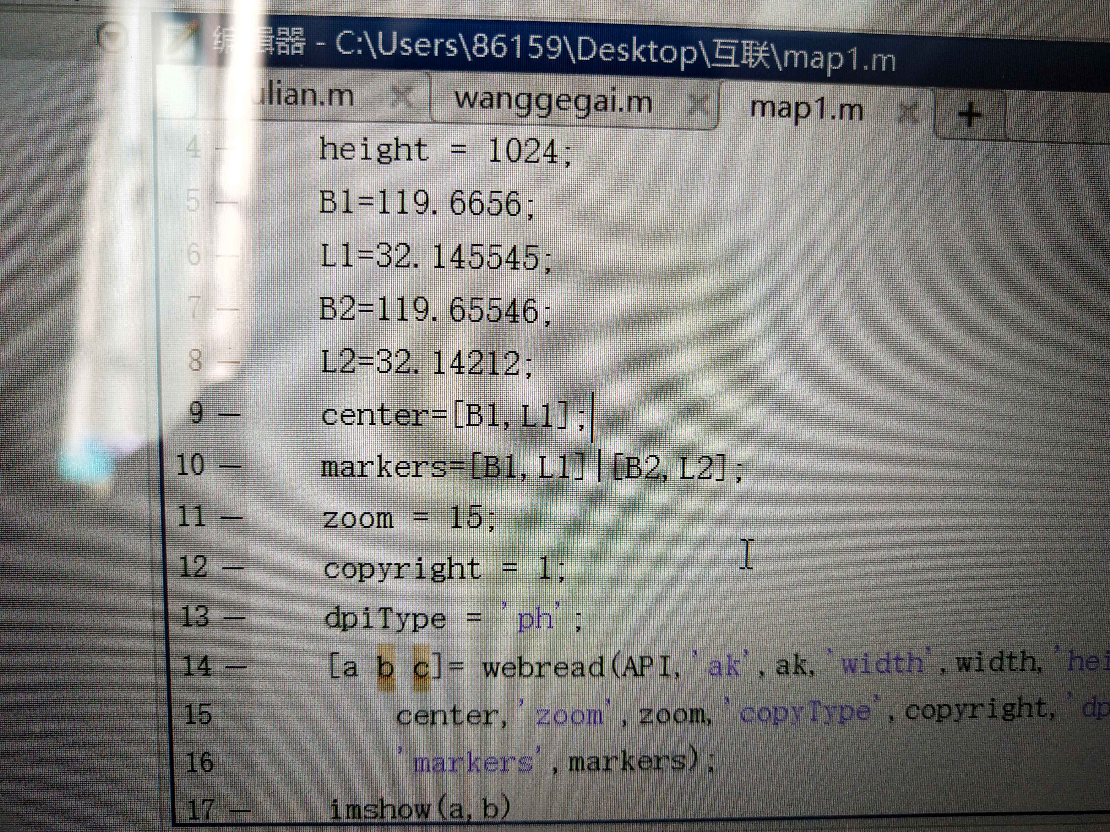1110x832 pixels.
Task: Click the 'markers=[B1,L1]|[B2,L2];' line
Action: pos(532,467)
